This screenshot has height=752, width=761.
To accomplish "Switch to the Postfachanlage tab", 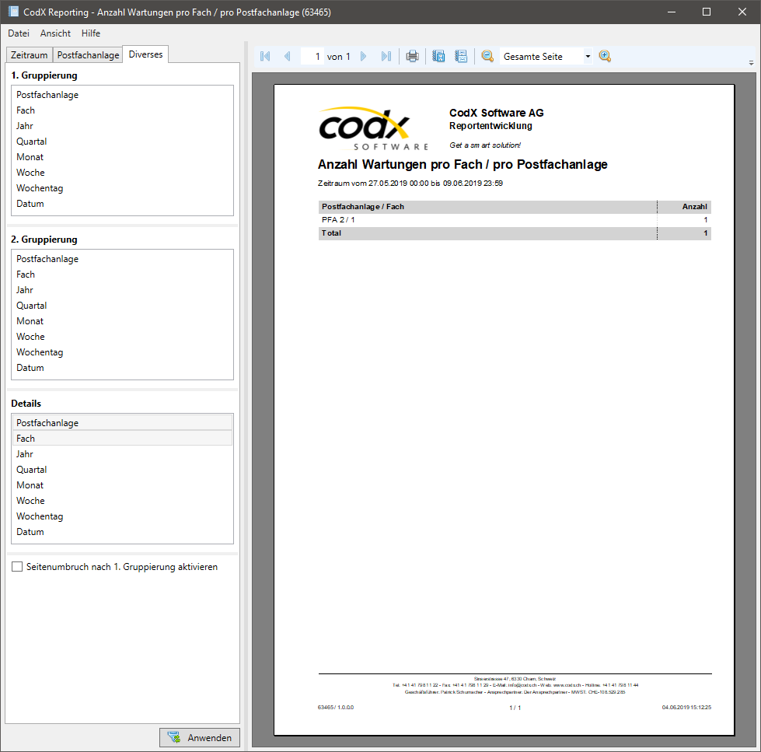I will 87,55.
